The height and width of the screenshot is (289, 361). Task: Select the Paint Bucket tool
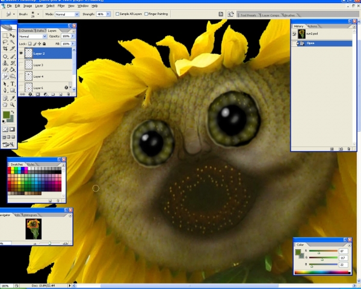12,69
